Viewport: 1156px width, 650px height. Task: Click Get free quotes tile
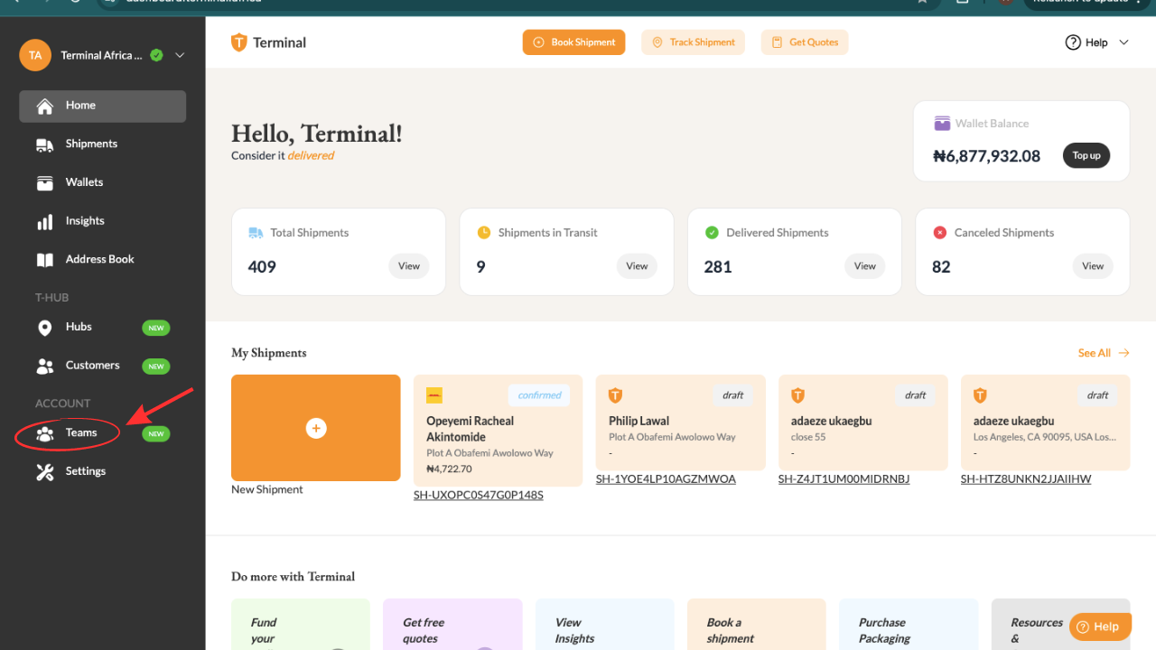[x=452, y=625]
